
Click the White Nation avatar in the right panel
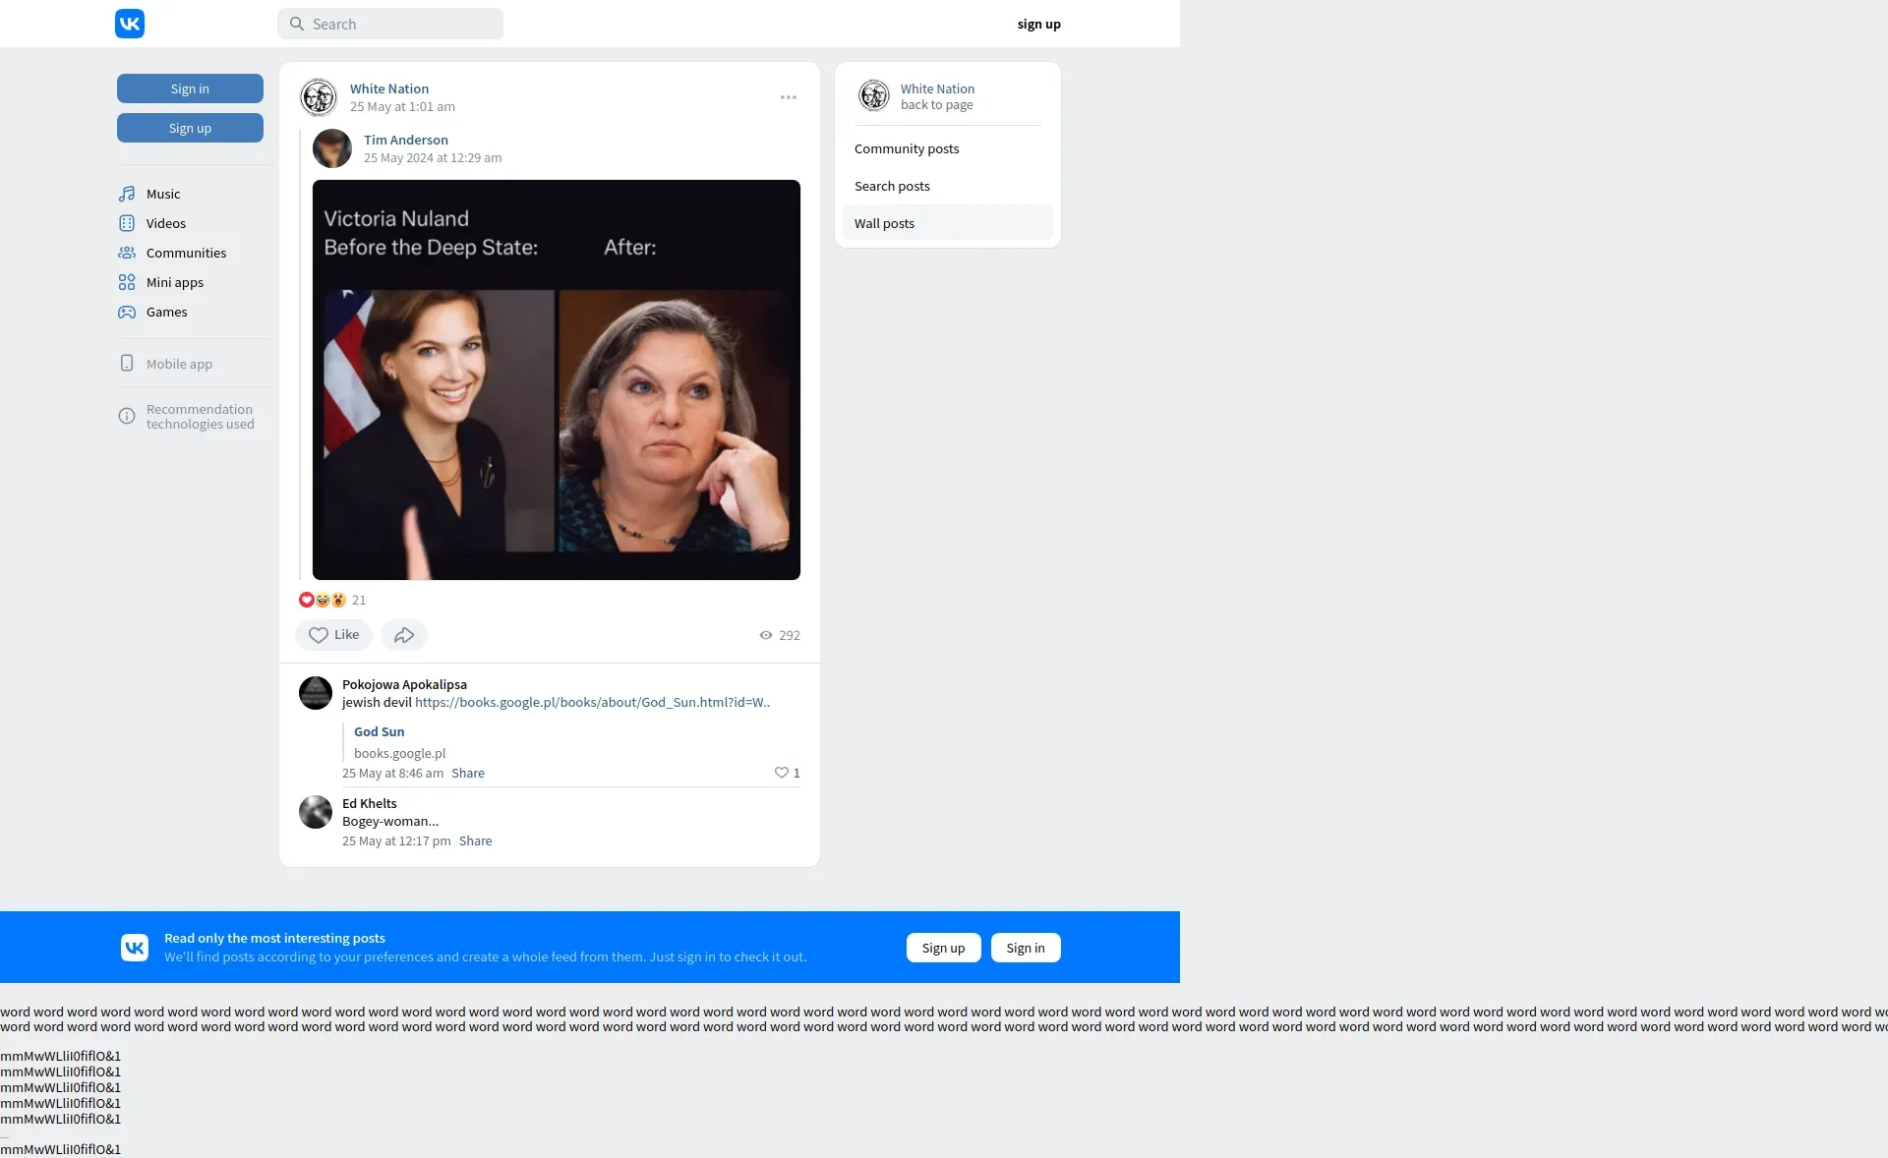(x=874, y=95)
